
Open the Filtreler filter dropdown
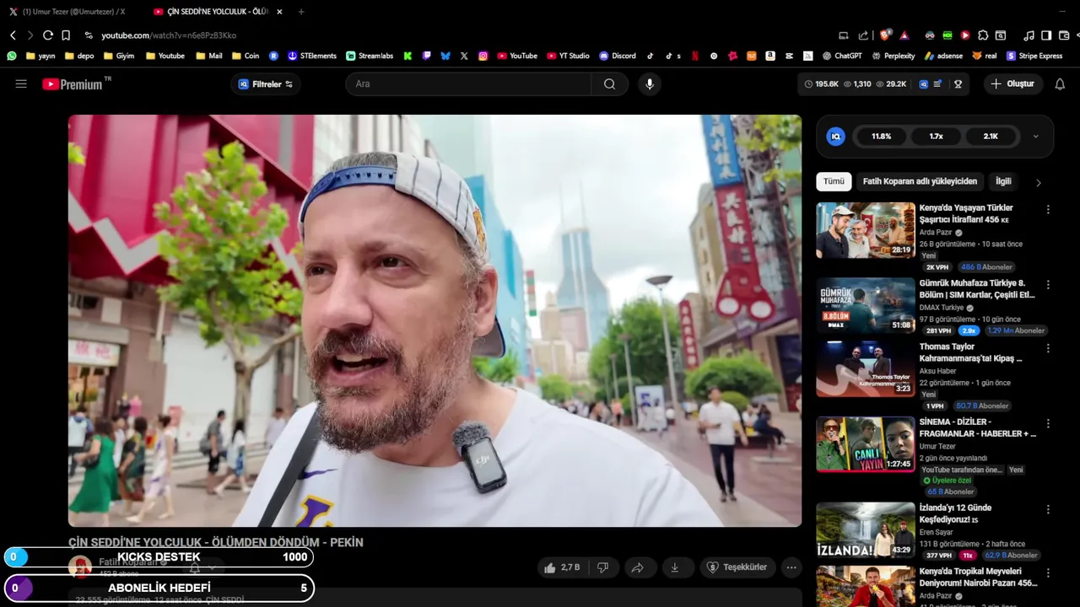(x=265, y=83)
